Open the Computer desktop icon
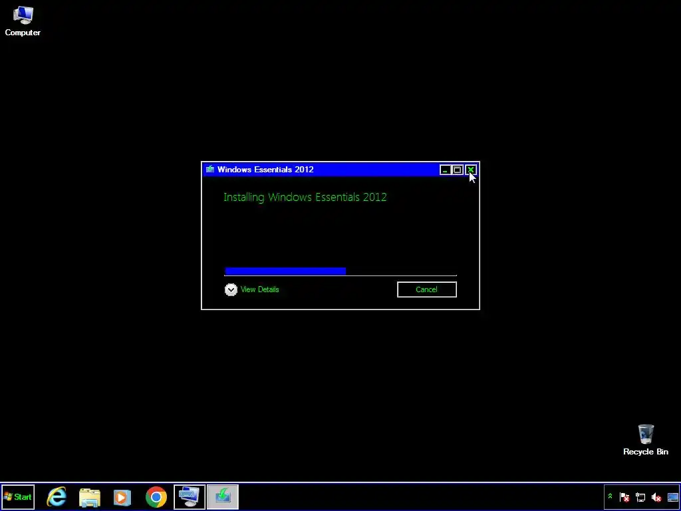The height and width of the screenshot is (511, 681). (x=23, y=21)
